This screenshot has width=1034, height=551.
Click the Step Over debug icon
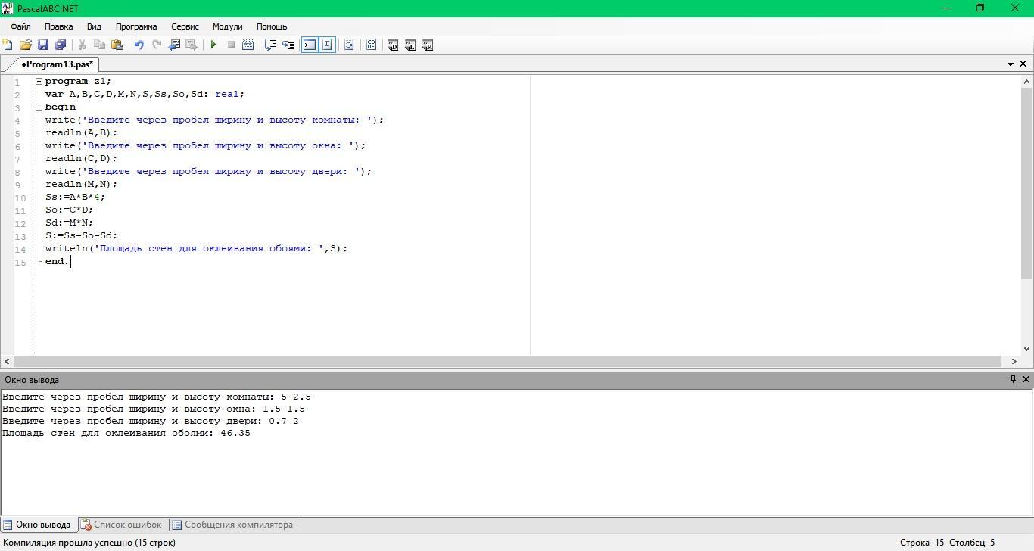[x=270, y=45]
